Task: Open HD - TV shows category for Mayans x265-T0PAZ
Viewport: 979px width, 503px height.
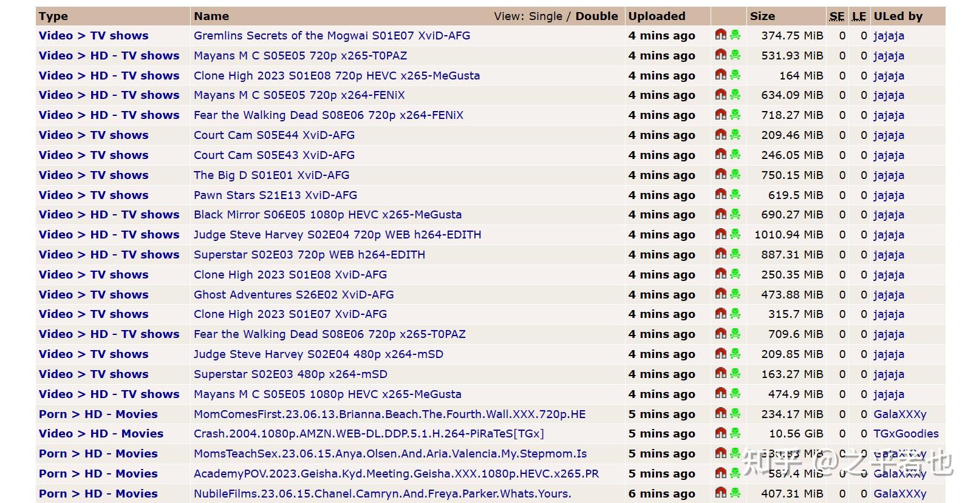Action: (135, 56)
